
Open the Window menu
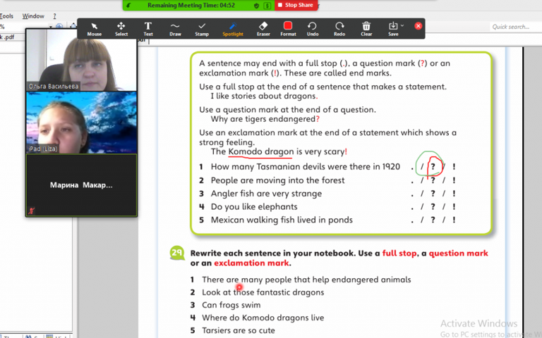33,15
